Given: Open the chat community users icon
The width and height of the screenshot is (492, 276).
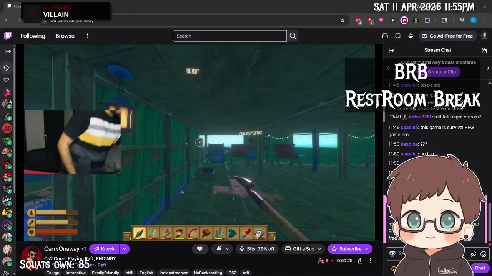Looking at the screenshot, I should click(484, 50).
